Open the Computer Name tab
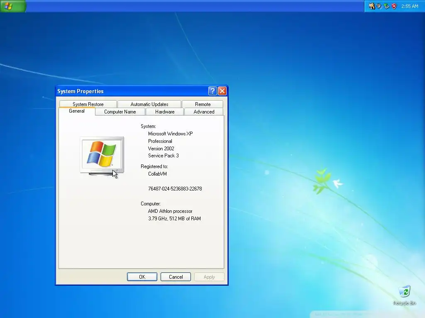This screenshot has height=318, width=425. 120,112
